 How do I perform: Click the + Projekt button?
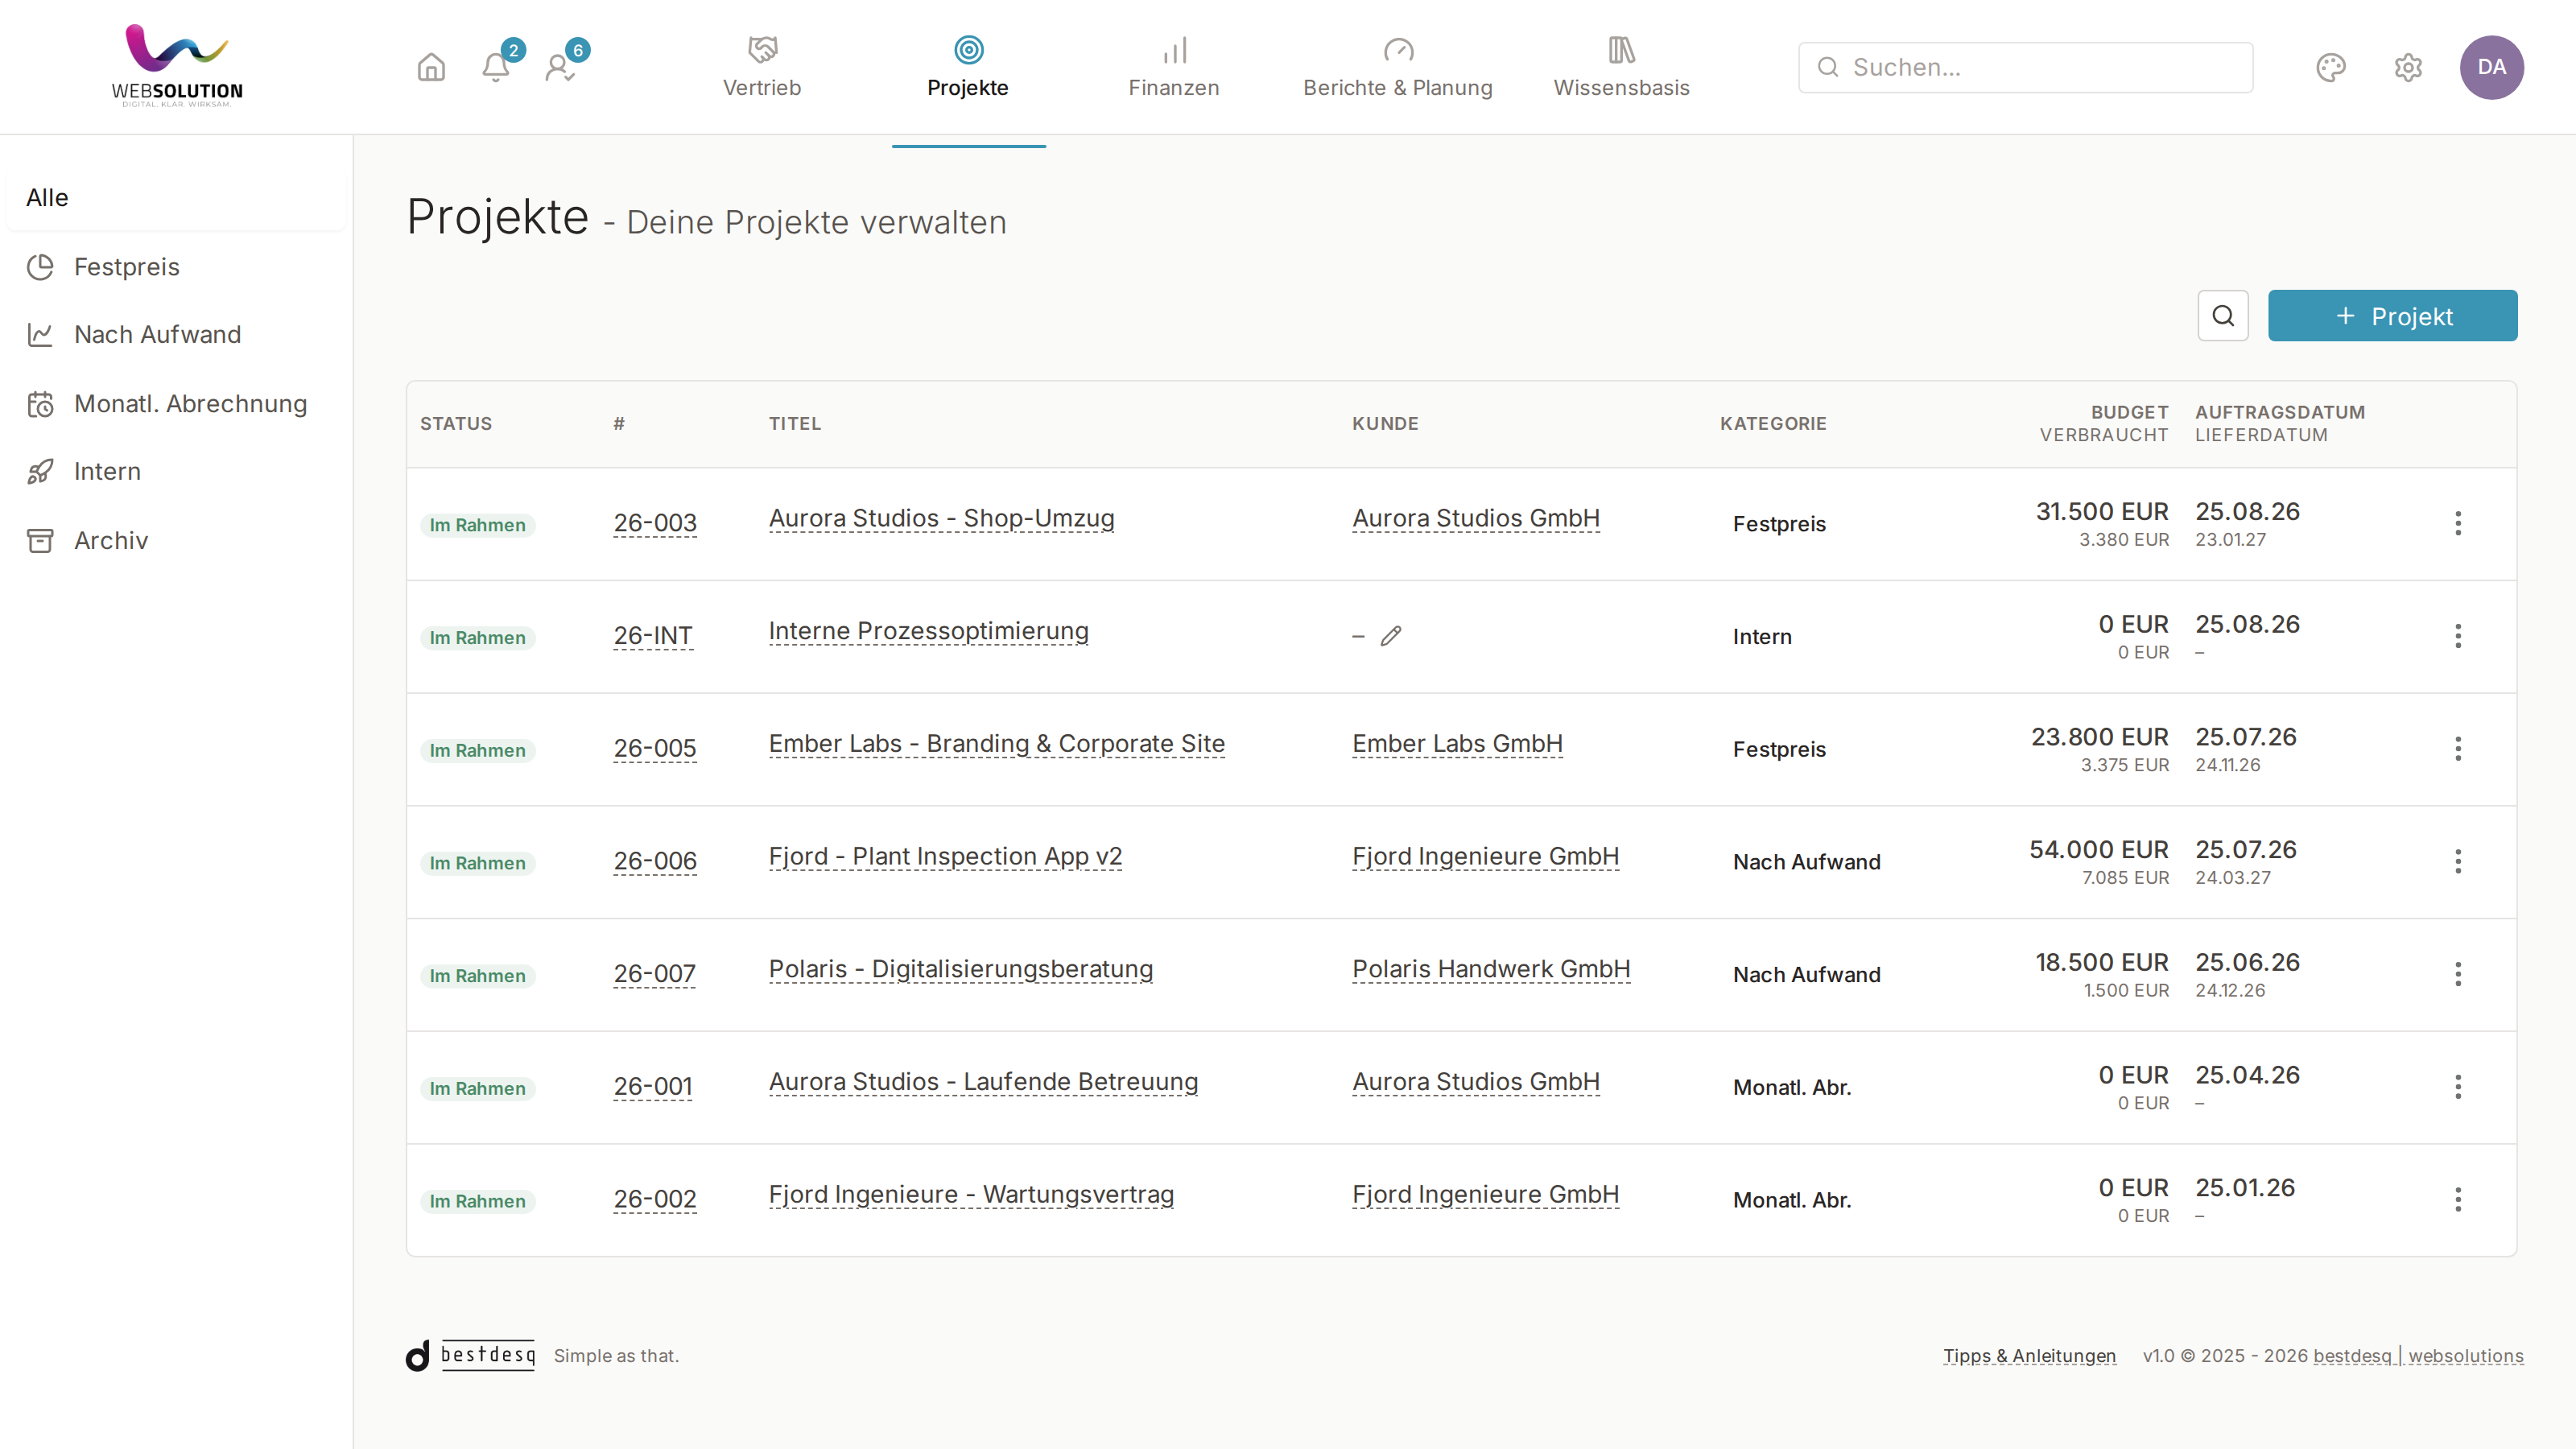2392,316
